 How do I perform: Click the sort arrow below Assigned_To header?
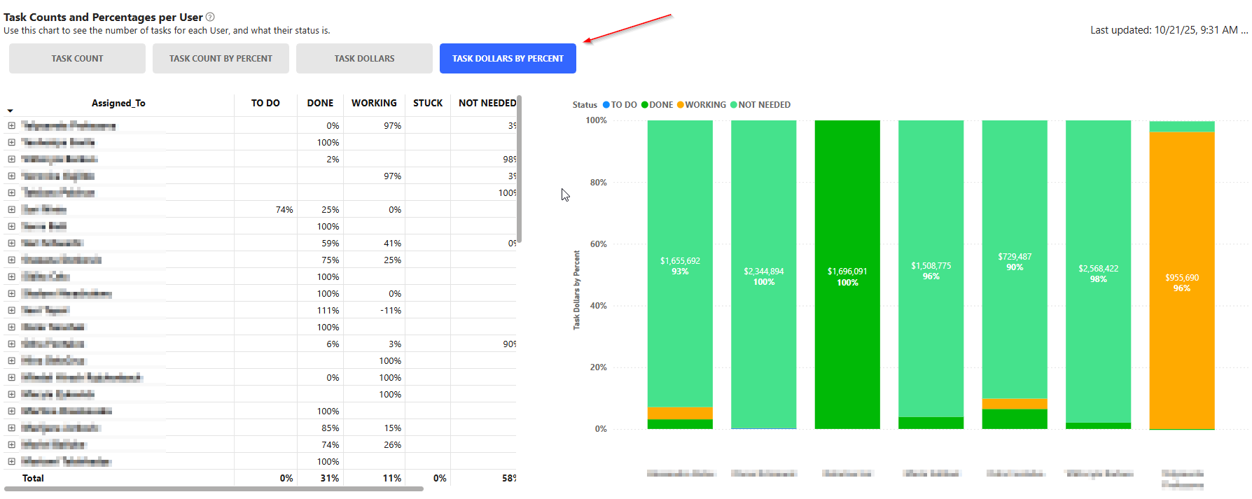point(11,111)
